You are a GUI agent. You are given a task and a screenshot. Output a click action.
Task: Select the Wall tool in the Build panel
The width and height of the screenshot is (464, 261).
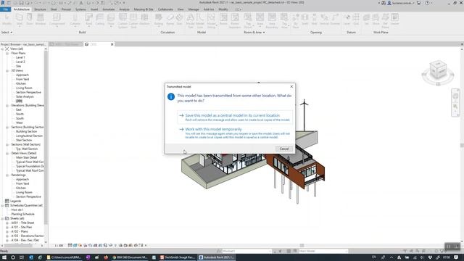[x=20, y=20]
